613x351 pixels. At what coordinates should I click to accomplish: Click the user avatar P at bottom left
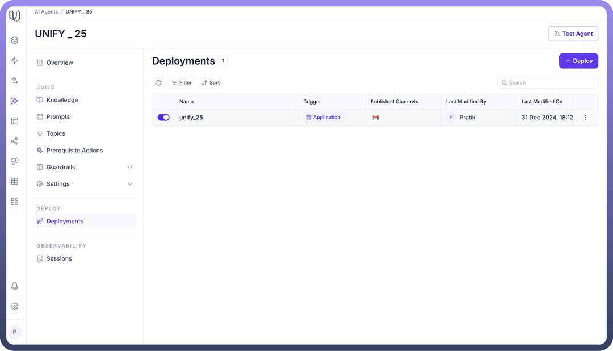click(x=15, y=332)
